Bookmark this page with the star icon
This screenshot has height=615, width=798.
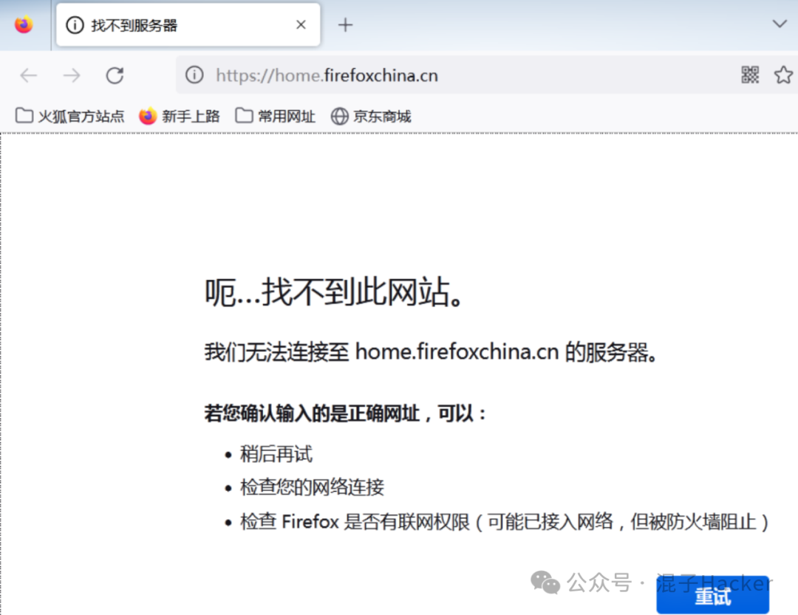click(x=783, y=75)
